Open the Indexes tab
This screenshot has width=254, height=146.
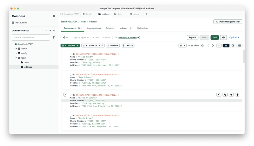(125, 28)
